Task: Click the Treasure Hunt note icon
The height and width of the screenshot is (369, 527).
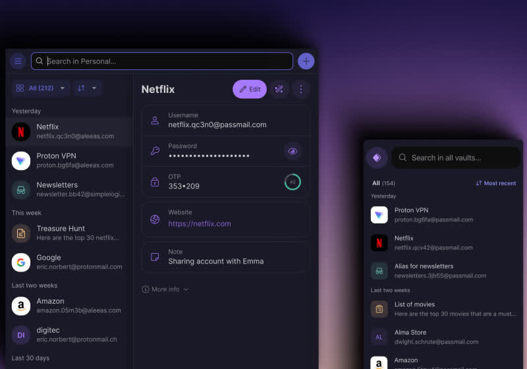Action: click(x=21, y=233)
